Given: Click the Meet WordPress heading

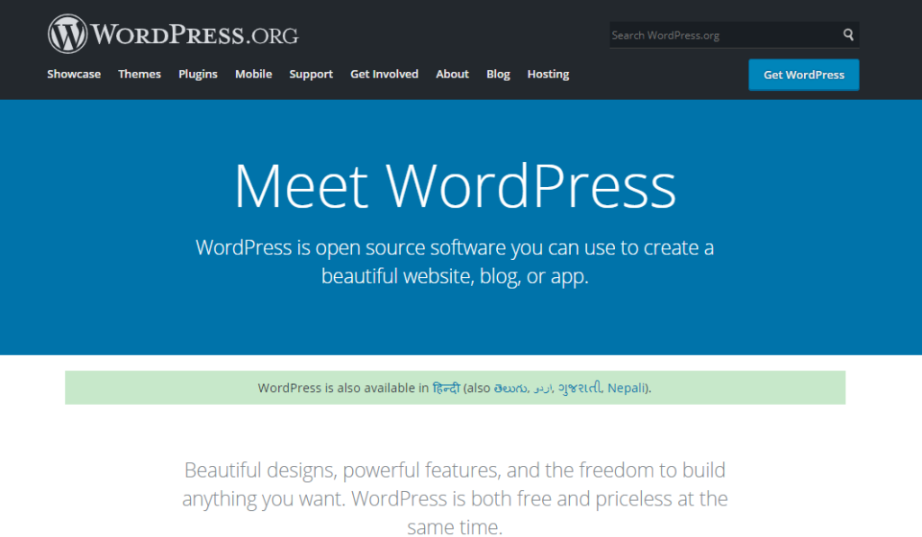Looking at the screenshot, I should (455, 185).
